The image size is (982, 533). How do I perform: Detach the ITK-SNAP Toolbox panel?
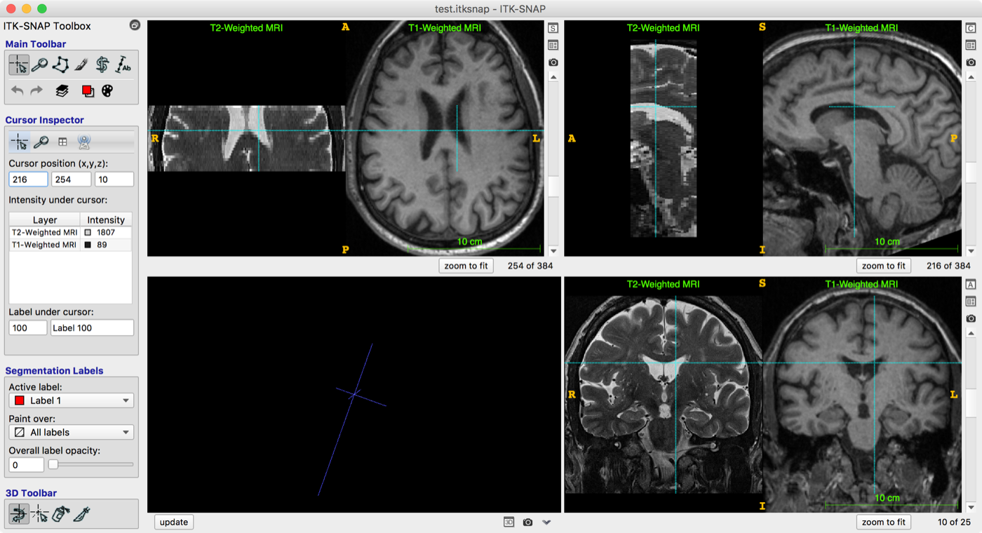point(135,26)
